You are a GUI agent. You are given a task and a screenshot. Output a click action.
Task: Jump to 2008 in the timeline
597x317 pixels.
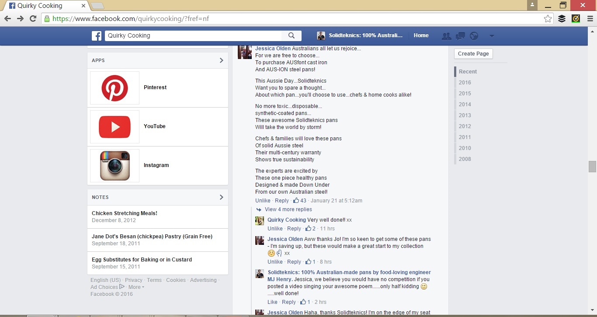click(465, 159)
